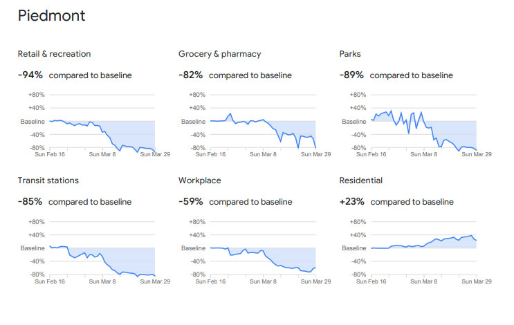Click the Transit stations heading

(48, 180)
